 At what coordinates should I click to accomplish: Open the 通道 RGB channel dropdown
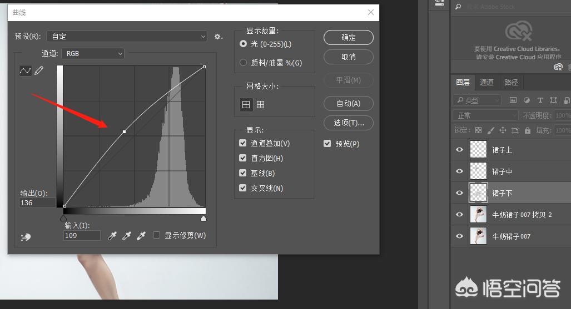93,53
